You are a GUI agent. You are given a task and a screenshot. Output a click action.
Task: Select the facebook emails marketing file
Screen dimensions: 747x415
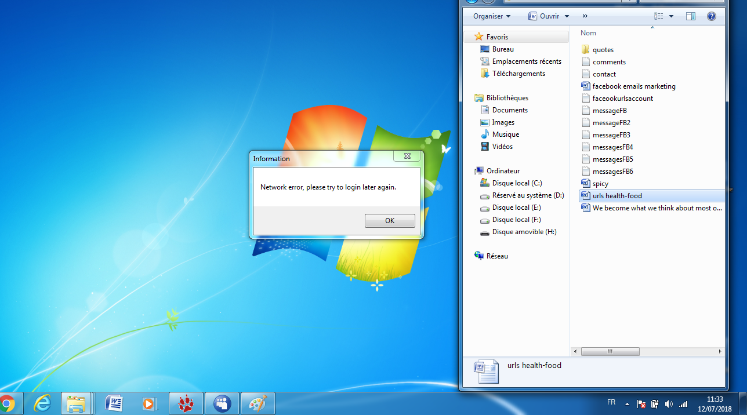click(x=633, y=86)
